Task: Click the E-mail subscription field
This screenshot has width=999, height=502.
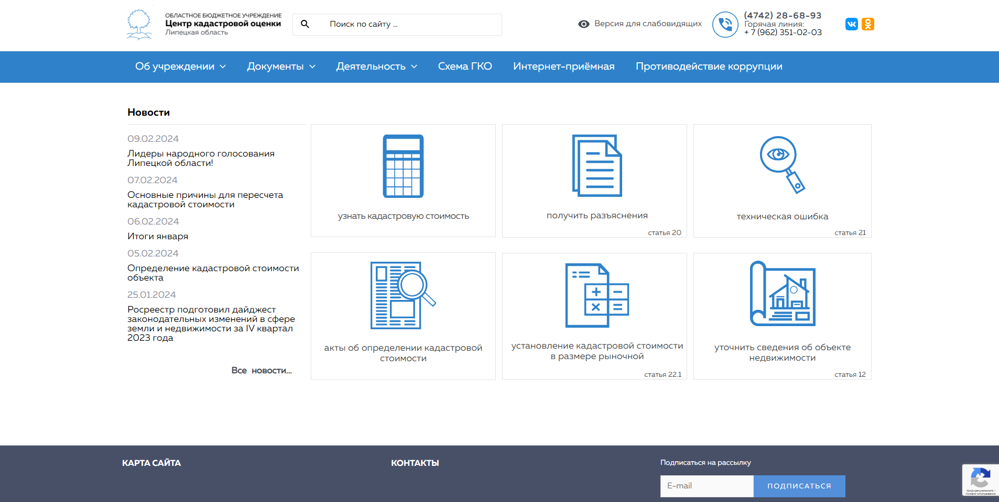Action: [x=707, y=486]
